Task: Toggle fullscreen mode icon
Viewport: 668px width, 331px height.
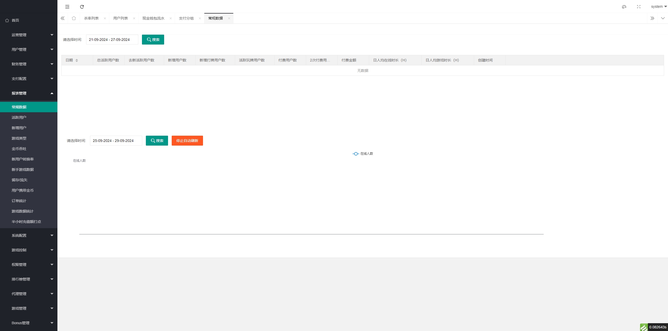Action: click(639, 7)
